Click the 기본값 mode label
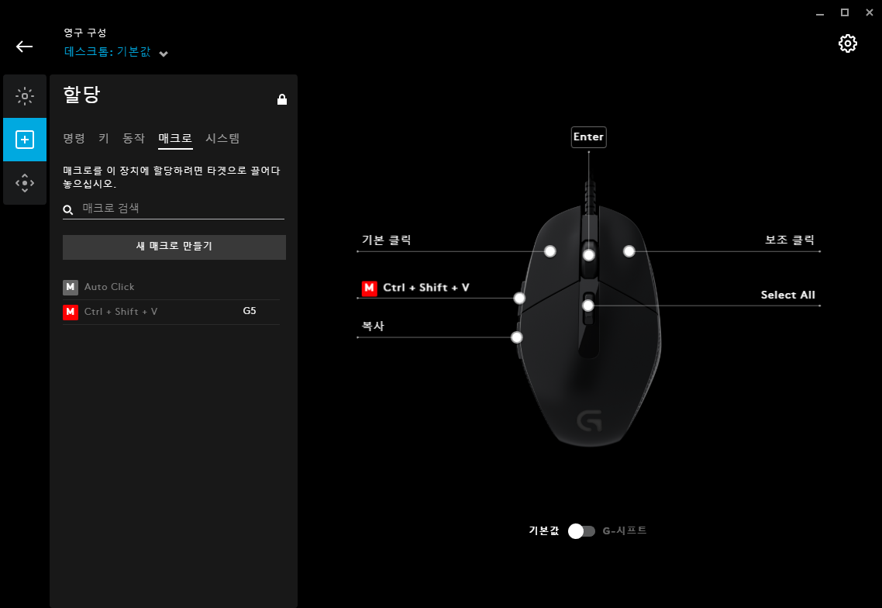 (x=544, y=531)
